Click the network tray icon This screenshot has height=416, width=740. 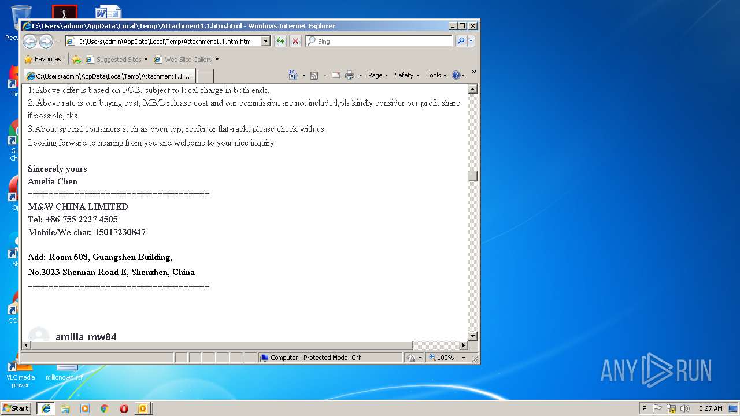pos(671,408)
